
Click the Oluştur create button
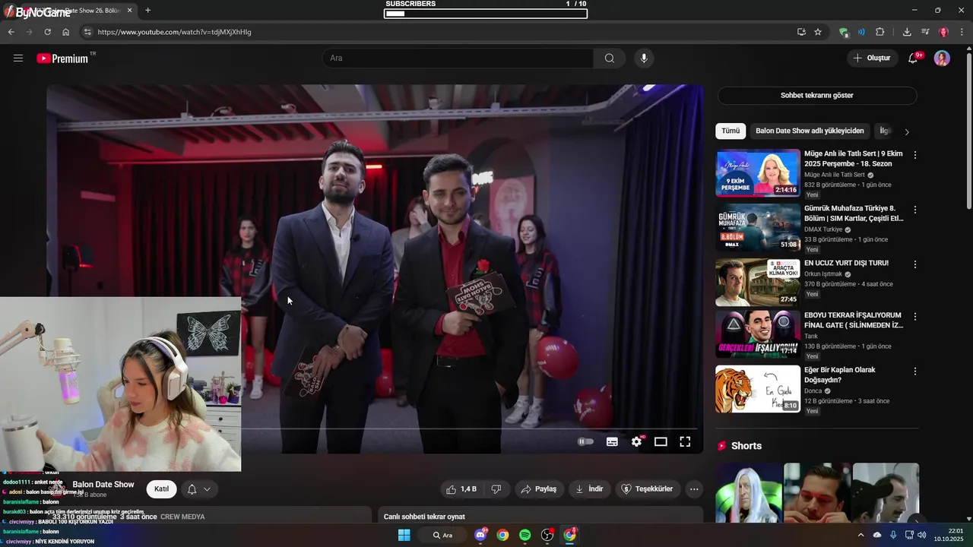872,58
